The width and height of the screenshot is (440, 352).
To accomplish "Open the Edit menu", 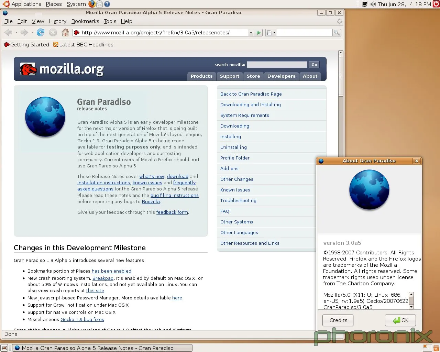I will click(x=22, y=21).
